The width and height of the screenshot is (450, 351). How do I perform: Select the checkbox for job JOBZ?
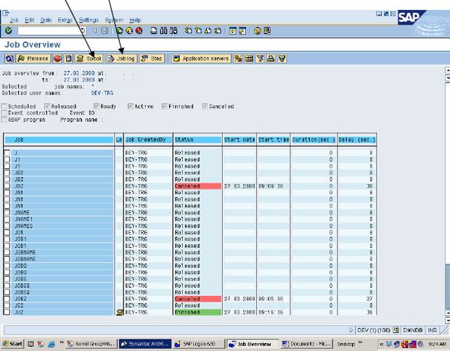(x=7, y=299)
